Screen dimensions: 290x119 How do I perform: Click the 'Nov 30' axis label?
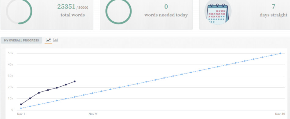click(280, 114)
